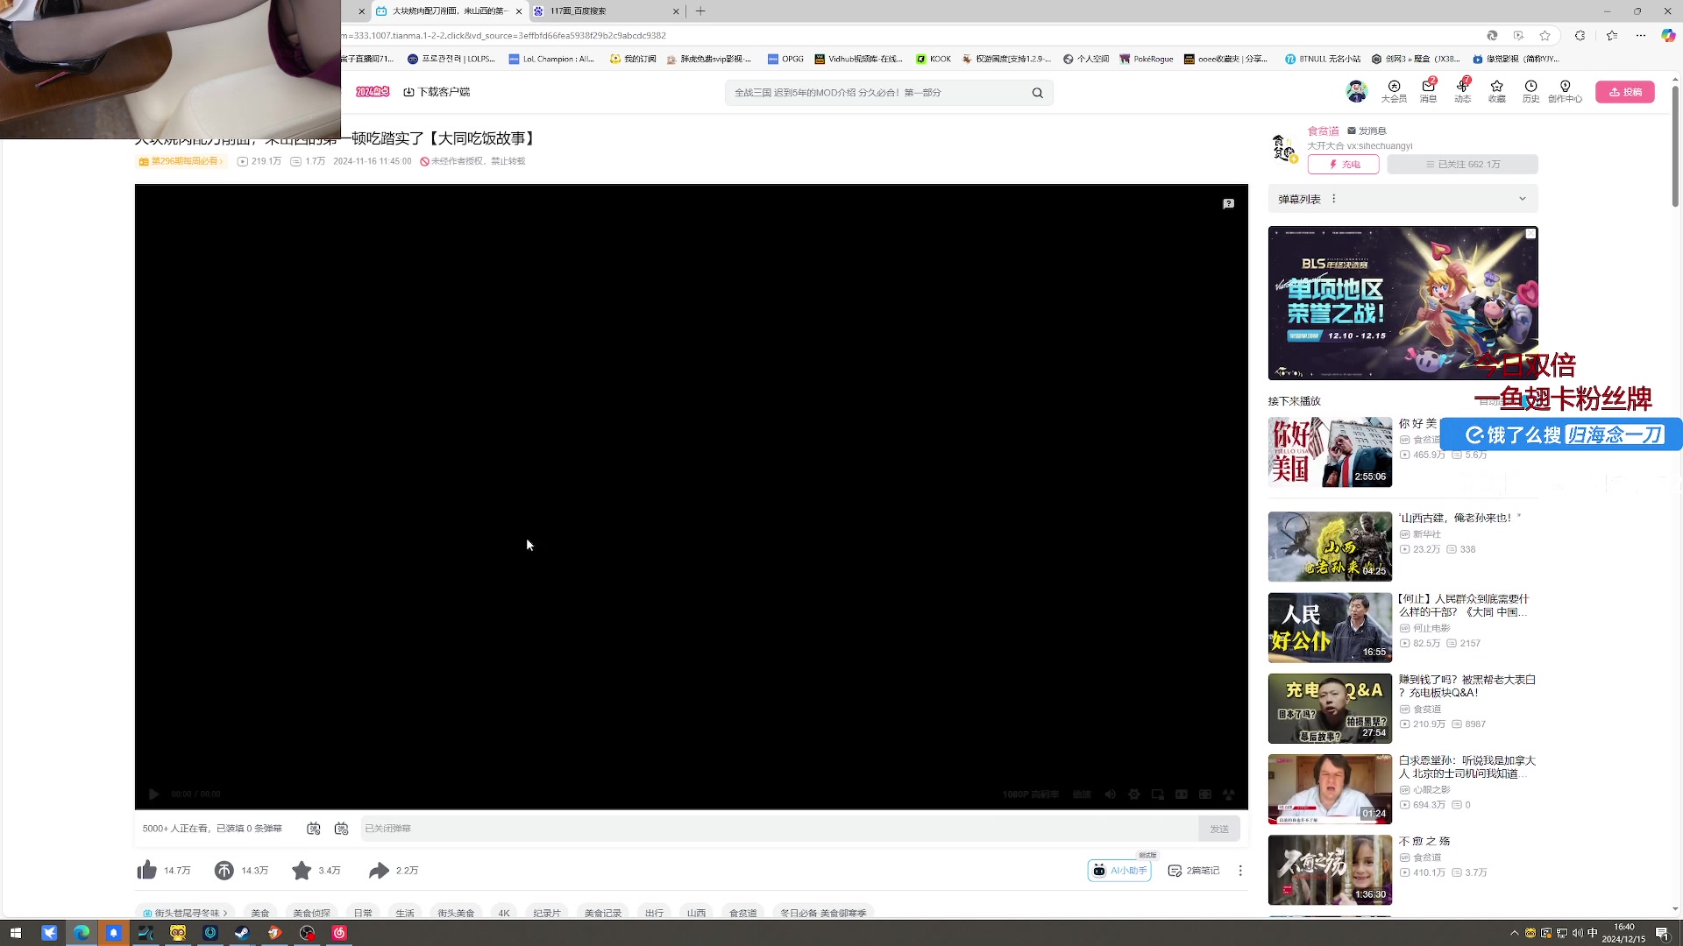Open the 消息 messages inbox
The width and height of the screenshot is (1683, 946).
[x=1429, y=91]
